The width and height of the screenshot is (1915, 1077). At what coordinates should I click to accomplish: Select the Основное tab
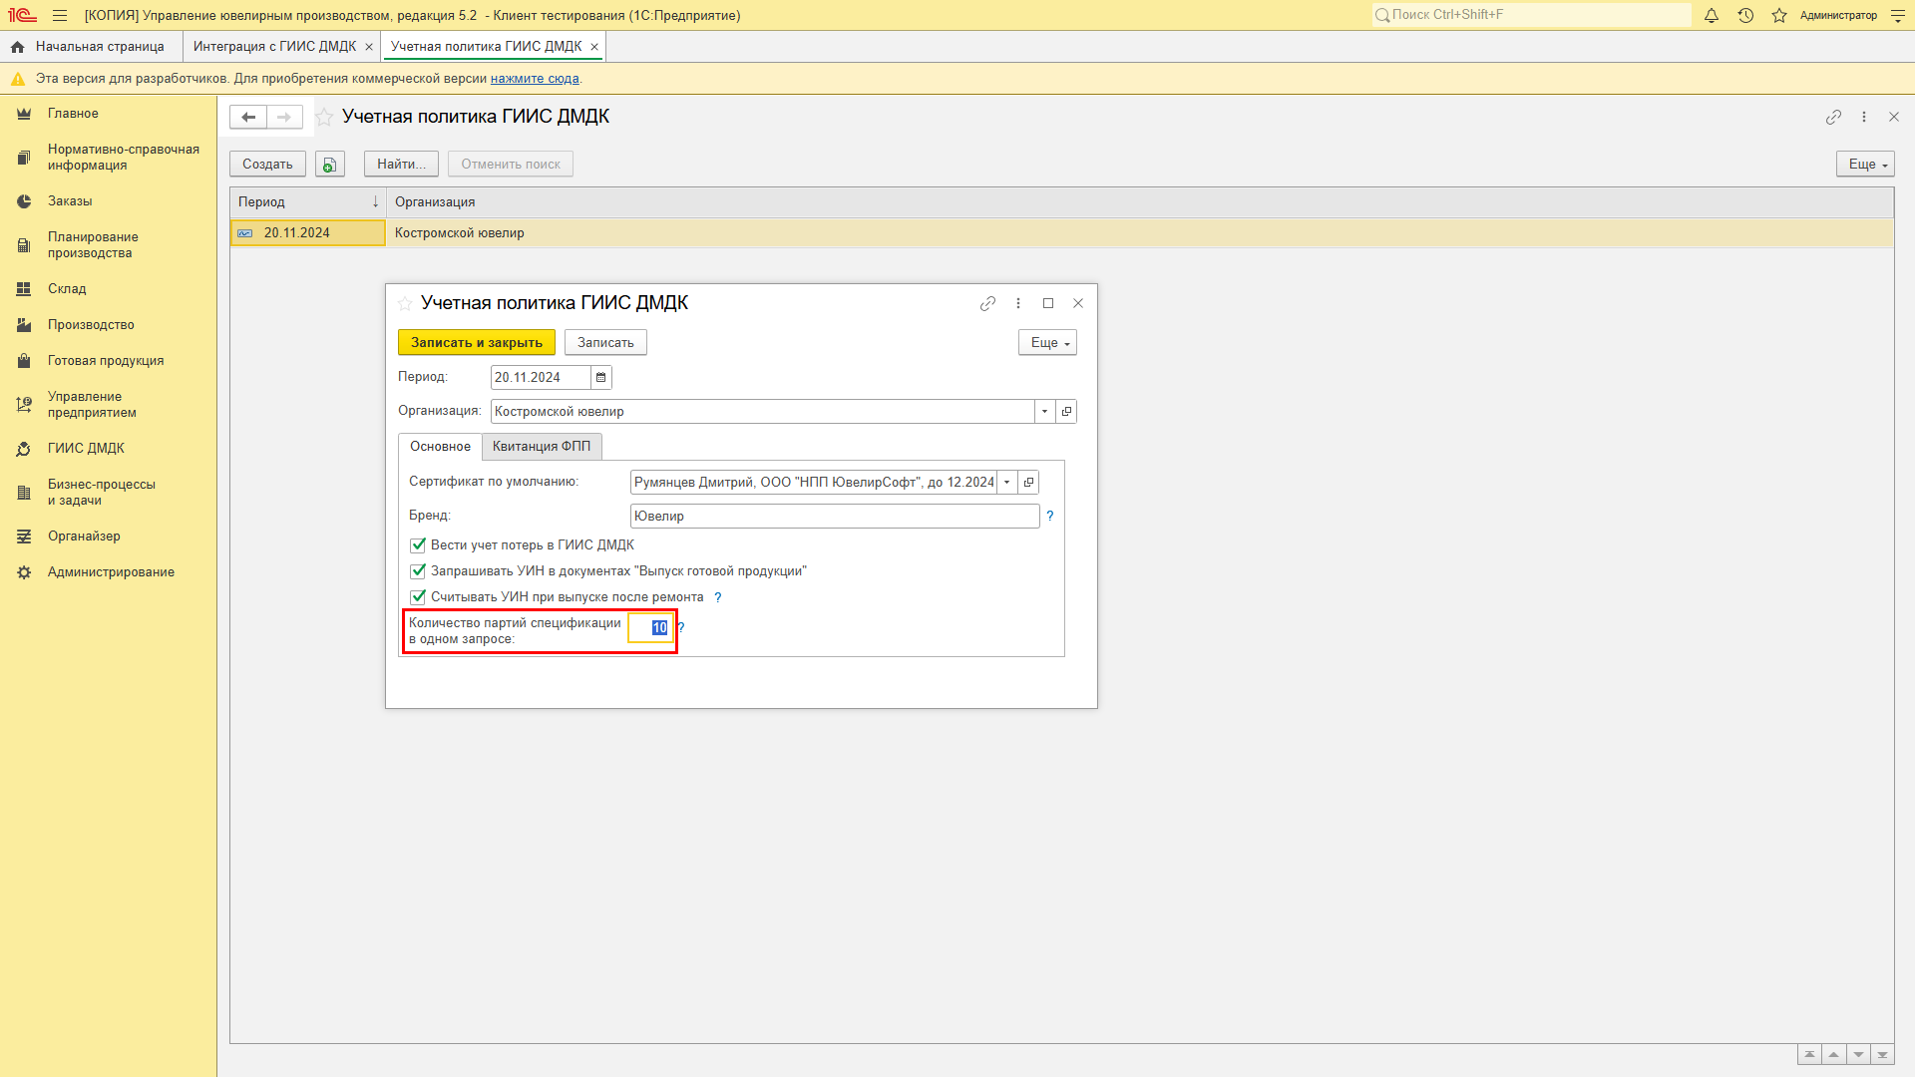(x=440, y=447)
